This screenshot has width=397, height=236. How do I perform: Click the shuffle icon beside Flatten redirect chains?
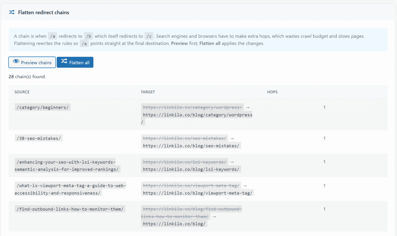12,12
